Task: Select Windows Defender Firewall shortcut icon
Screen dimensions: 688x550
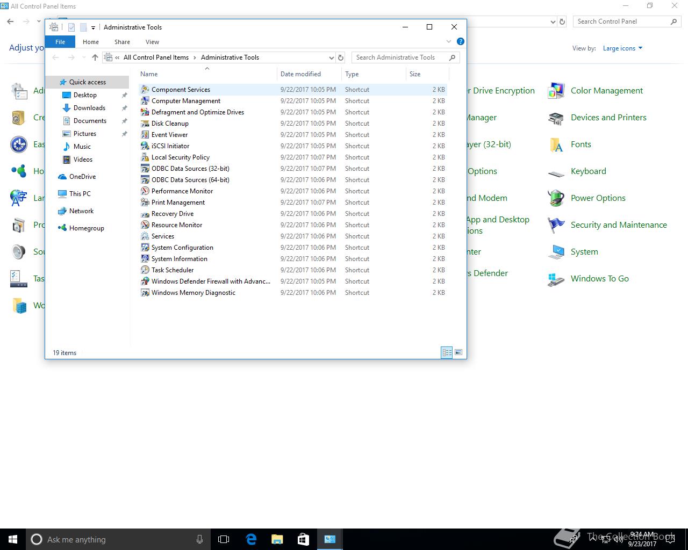Action: coord(145,281)
